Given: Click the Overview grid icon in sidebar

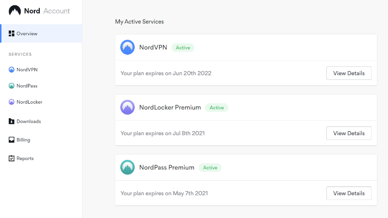Looking at the screenshot, I should pyautogui.click(x=12, y=33).
